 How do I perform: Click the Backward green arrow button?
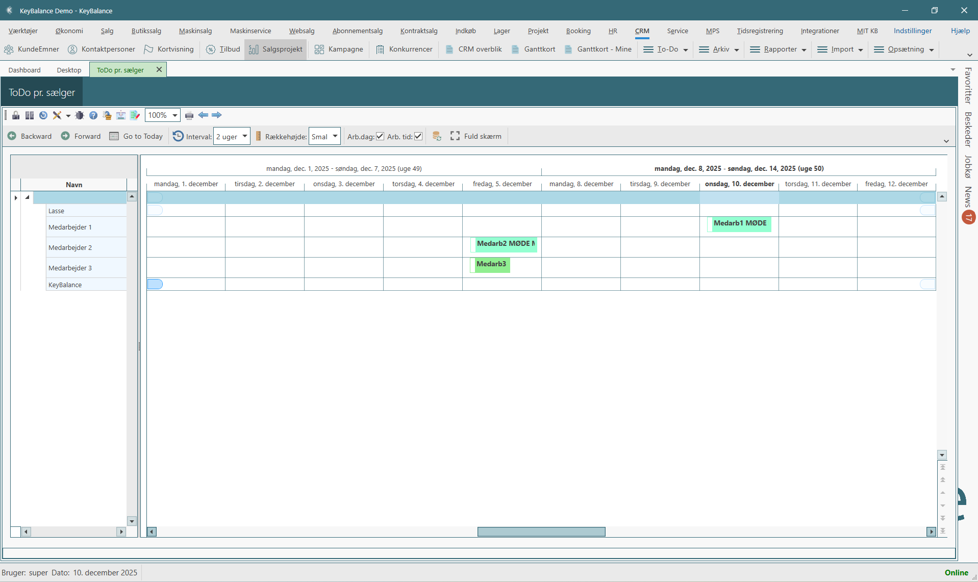tap(30, 136)
